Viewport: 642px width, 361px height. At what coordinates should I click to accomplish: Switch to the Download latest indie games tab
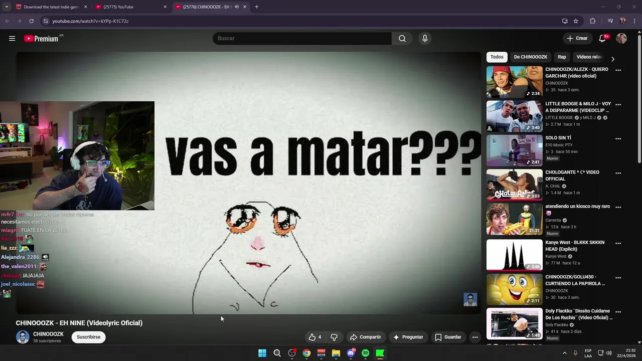pos(51,7)
